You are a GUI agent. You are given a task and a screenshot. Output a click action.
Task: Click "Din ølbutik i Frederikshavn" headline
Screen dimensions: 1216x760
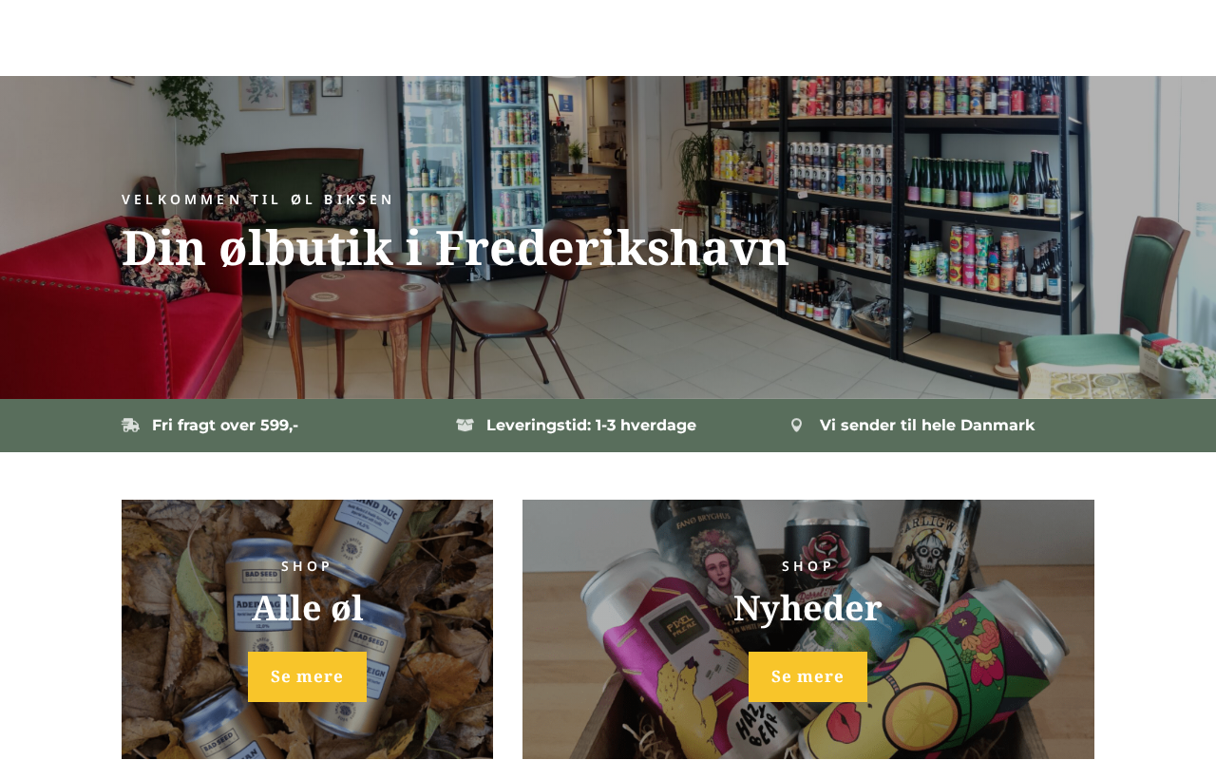pyautogui.click(x=455, y=249)
